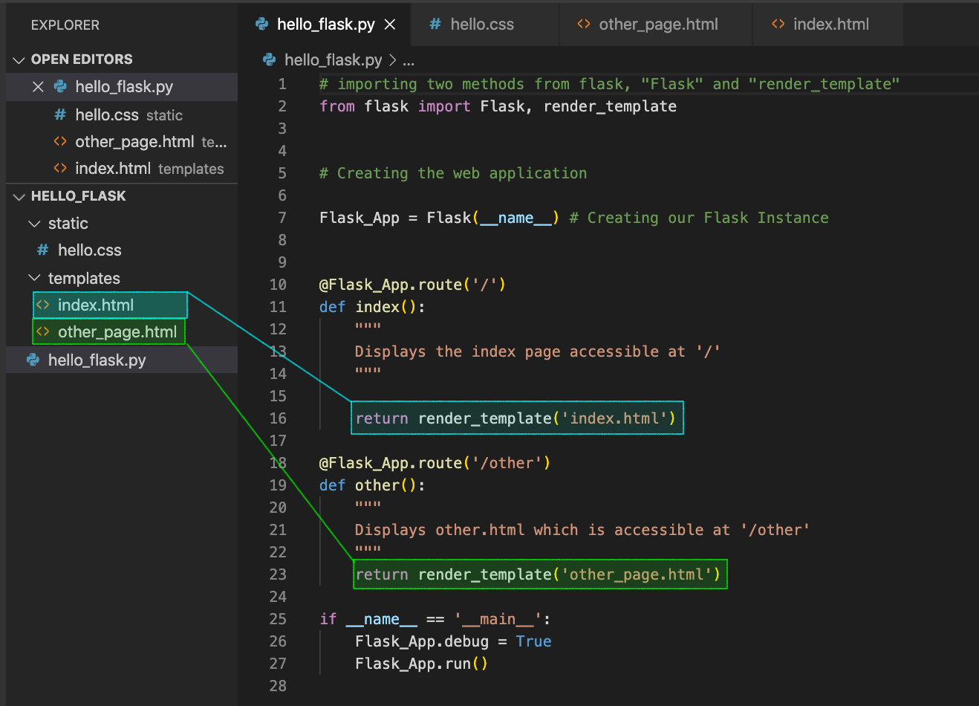Collapse the OPEN EDITORS section
Screen dimensions: 979x706
(19, 59)
